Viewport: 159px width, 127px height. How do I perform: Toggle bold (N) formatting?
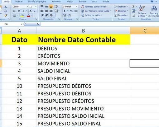pos(14,11)
